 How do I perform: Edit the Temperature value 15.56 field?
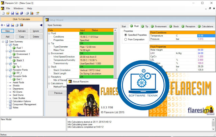coord(206,36)
